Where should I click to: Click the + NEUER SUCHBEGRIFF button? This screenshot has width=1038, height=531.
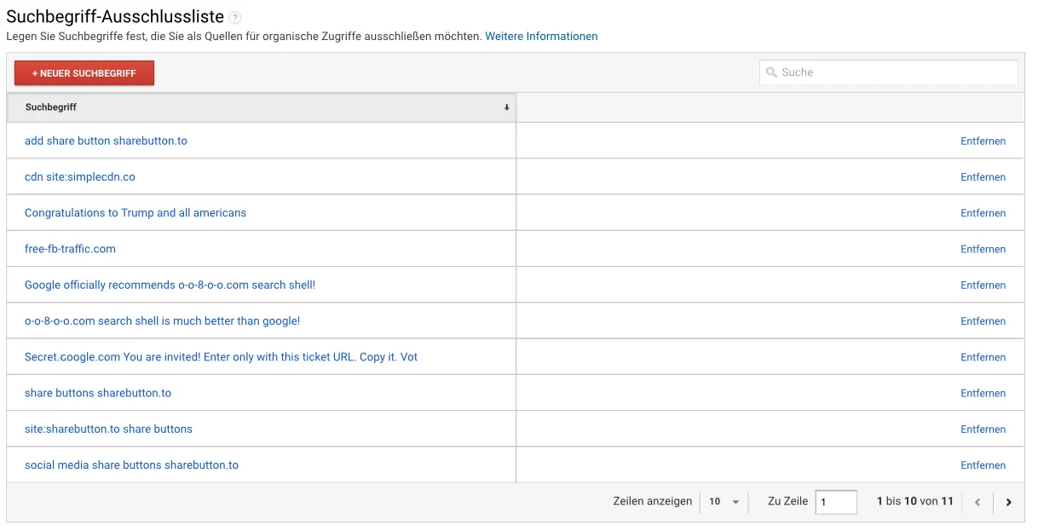click(84, 73)
